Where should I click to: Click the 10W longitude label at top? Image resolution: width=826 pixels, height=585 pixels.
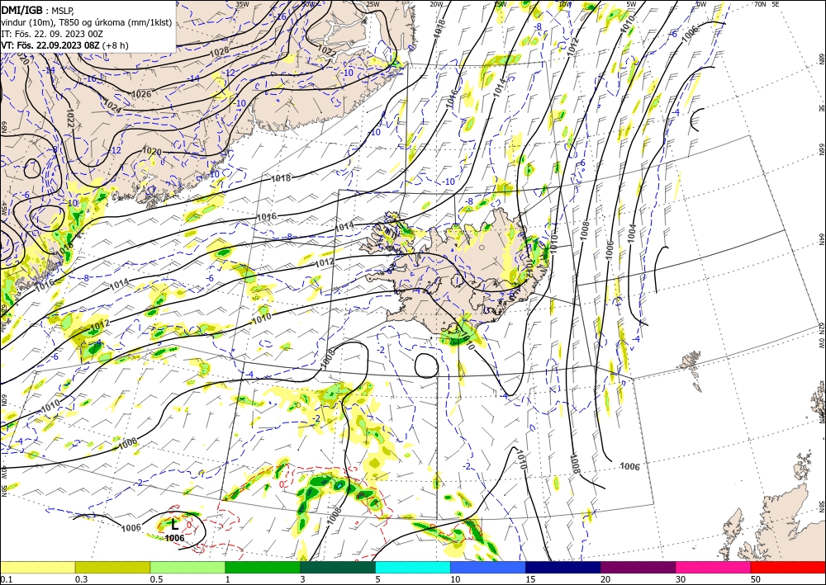[565, 4]
